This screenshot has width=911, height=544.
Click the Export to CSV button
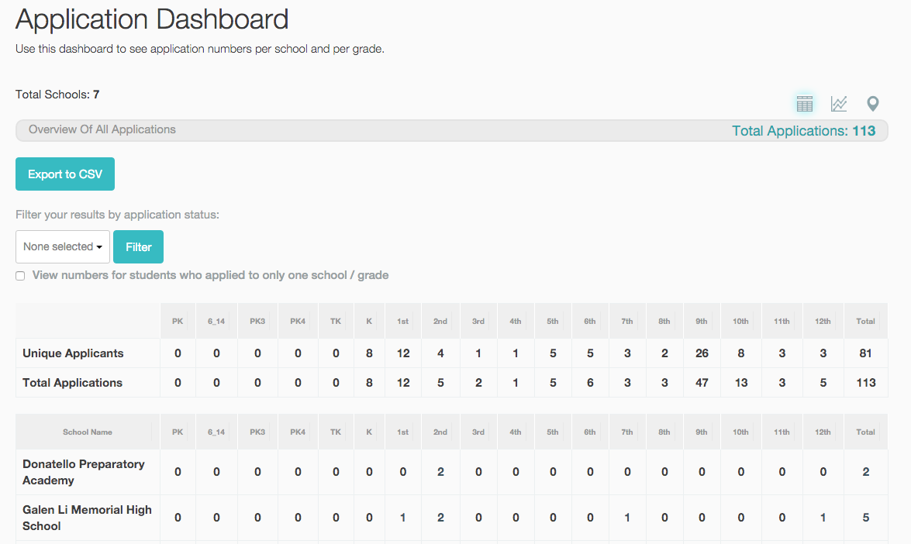[65, 174]
